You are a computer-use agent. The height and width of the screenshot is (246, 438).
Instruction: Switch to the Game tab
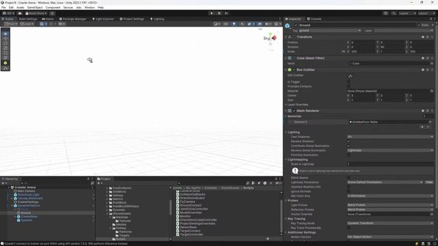coord(47,19)
